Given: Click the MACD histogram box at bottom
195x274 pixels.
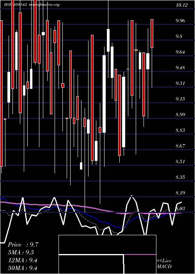Looking at the screenshot, I should (x=107, y=254).
